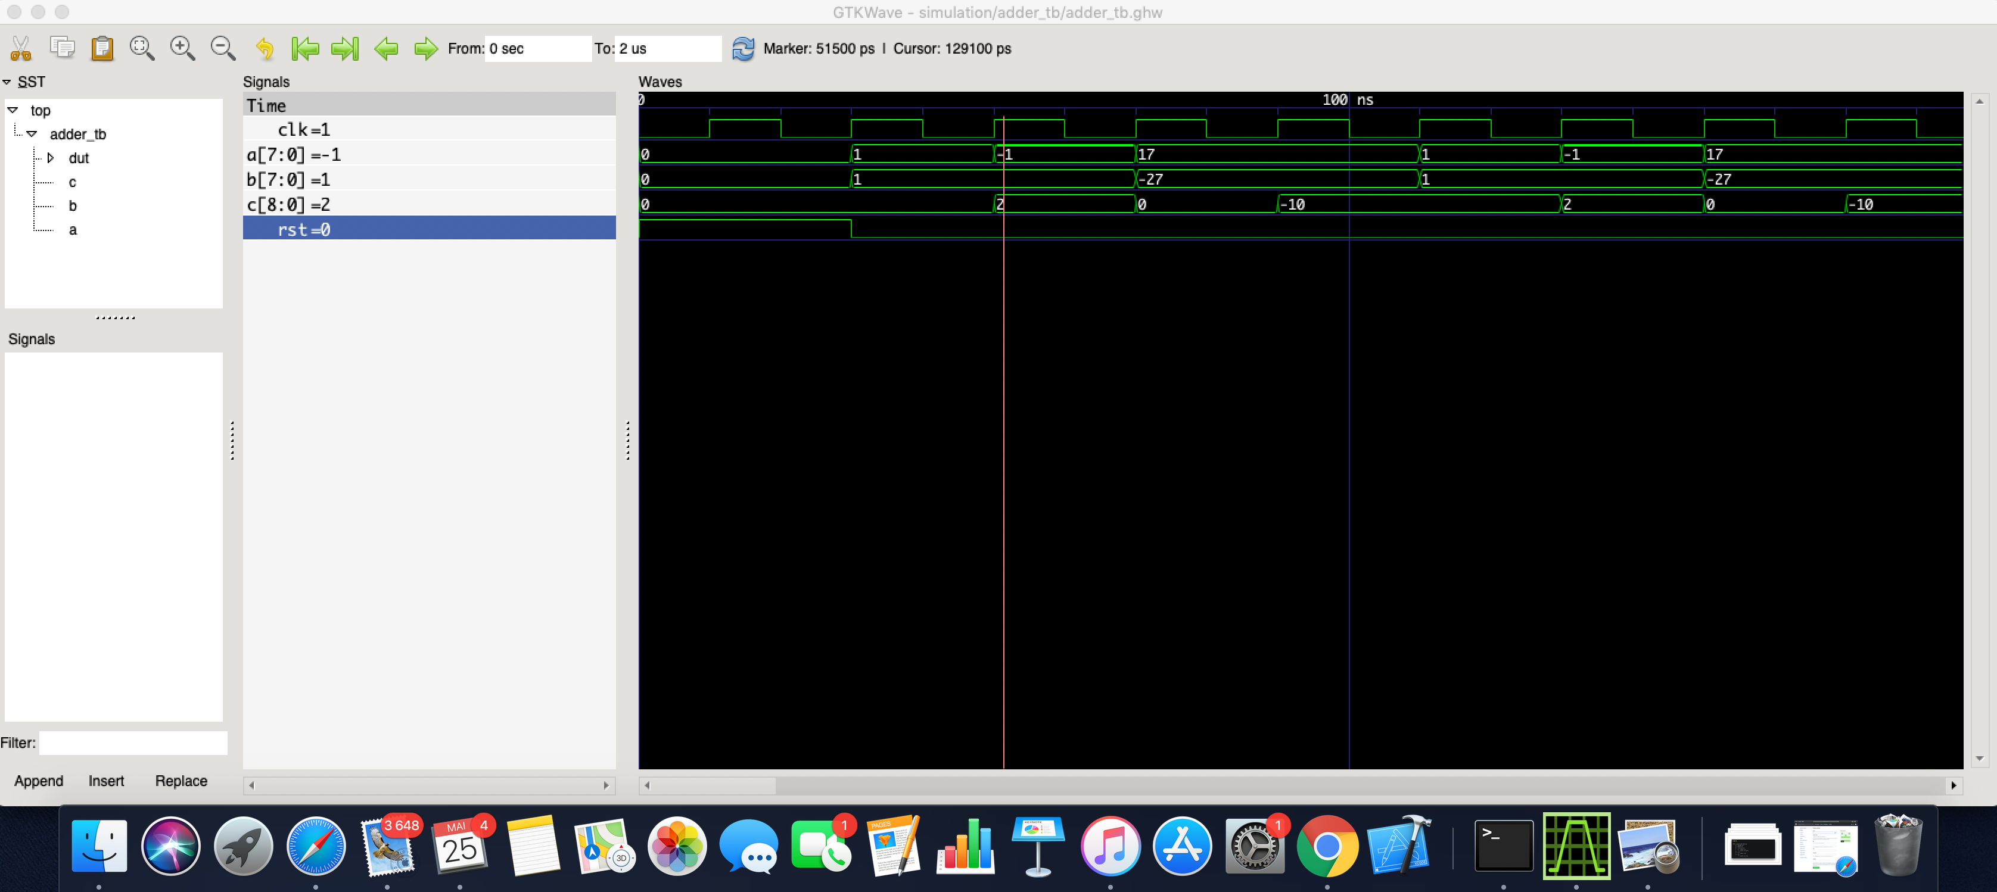Open Xcode from the Dock

tap(1399, 846)
